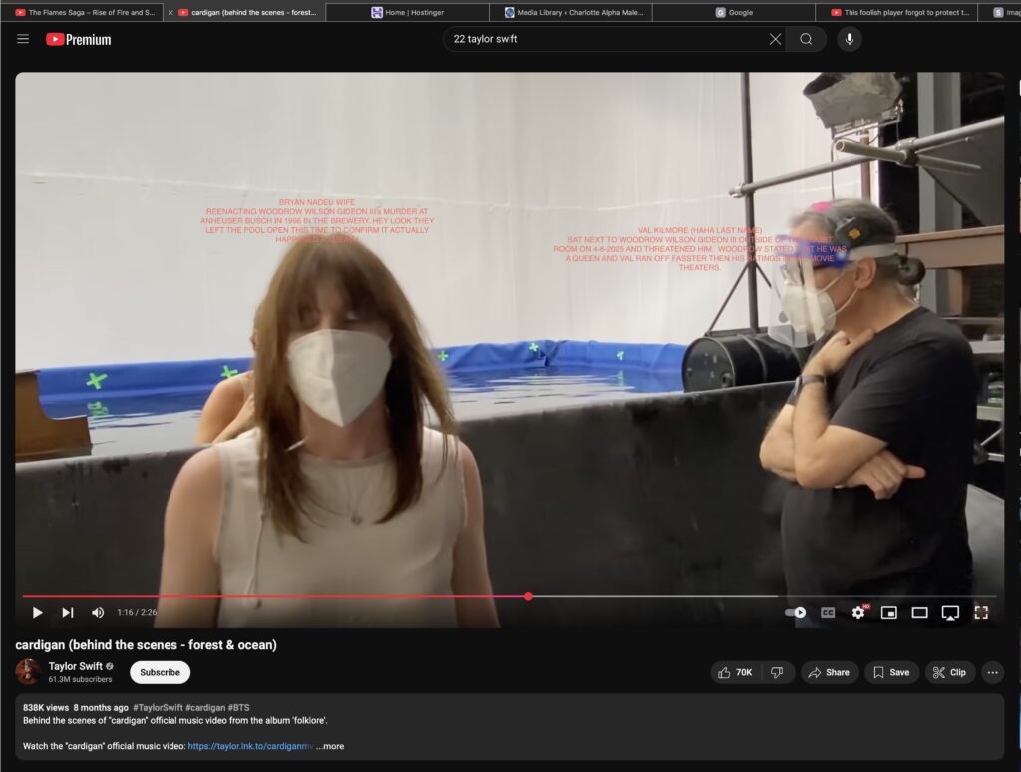
Task: Seek on the video progress bar
Action: pos(510,596)
